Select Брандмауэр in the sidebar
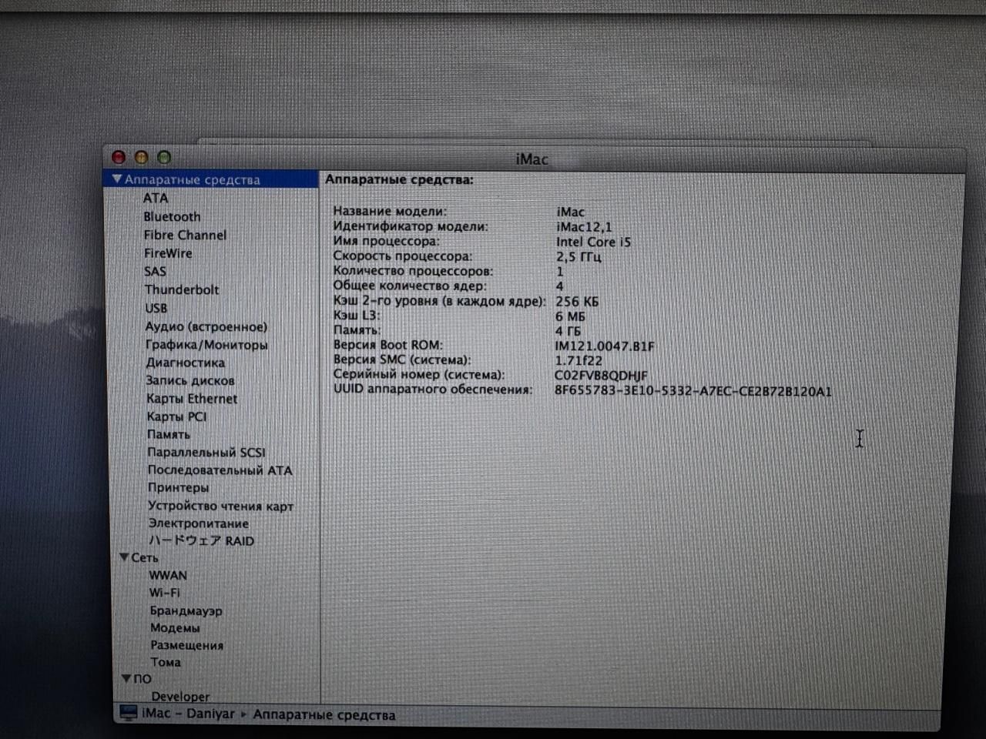The image size is (986, 739). tap(186, 610)
